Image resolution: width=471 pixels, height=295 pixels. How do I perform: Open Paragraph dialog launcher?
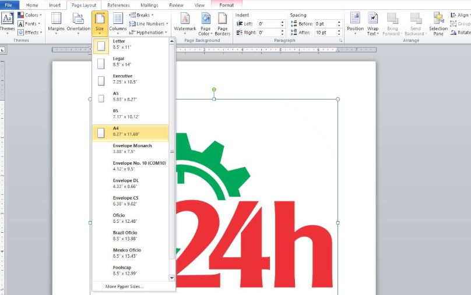click(x=340, y=41)
